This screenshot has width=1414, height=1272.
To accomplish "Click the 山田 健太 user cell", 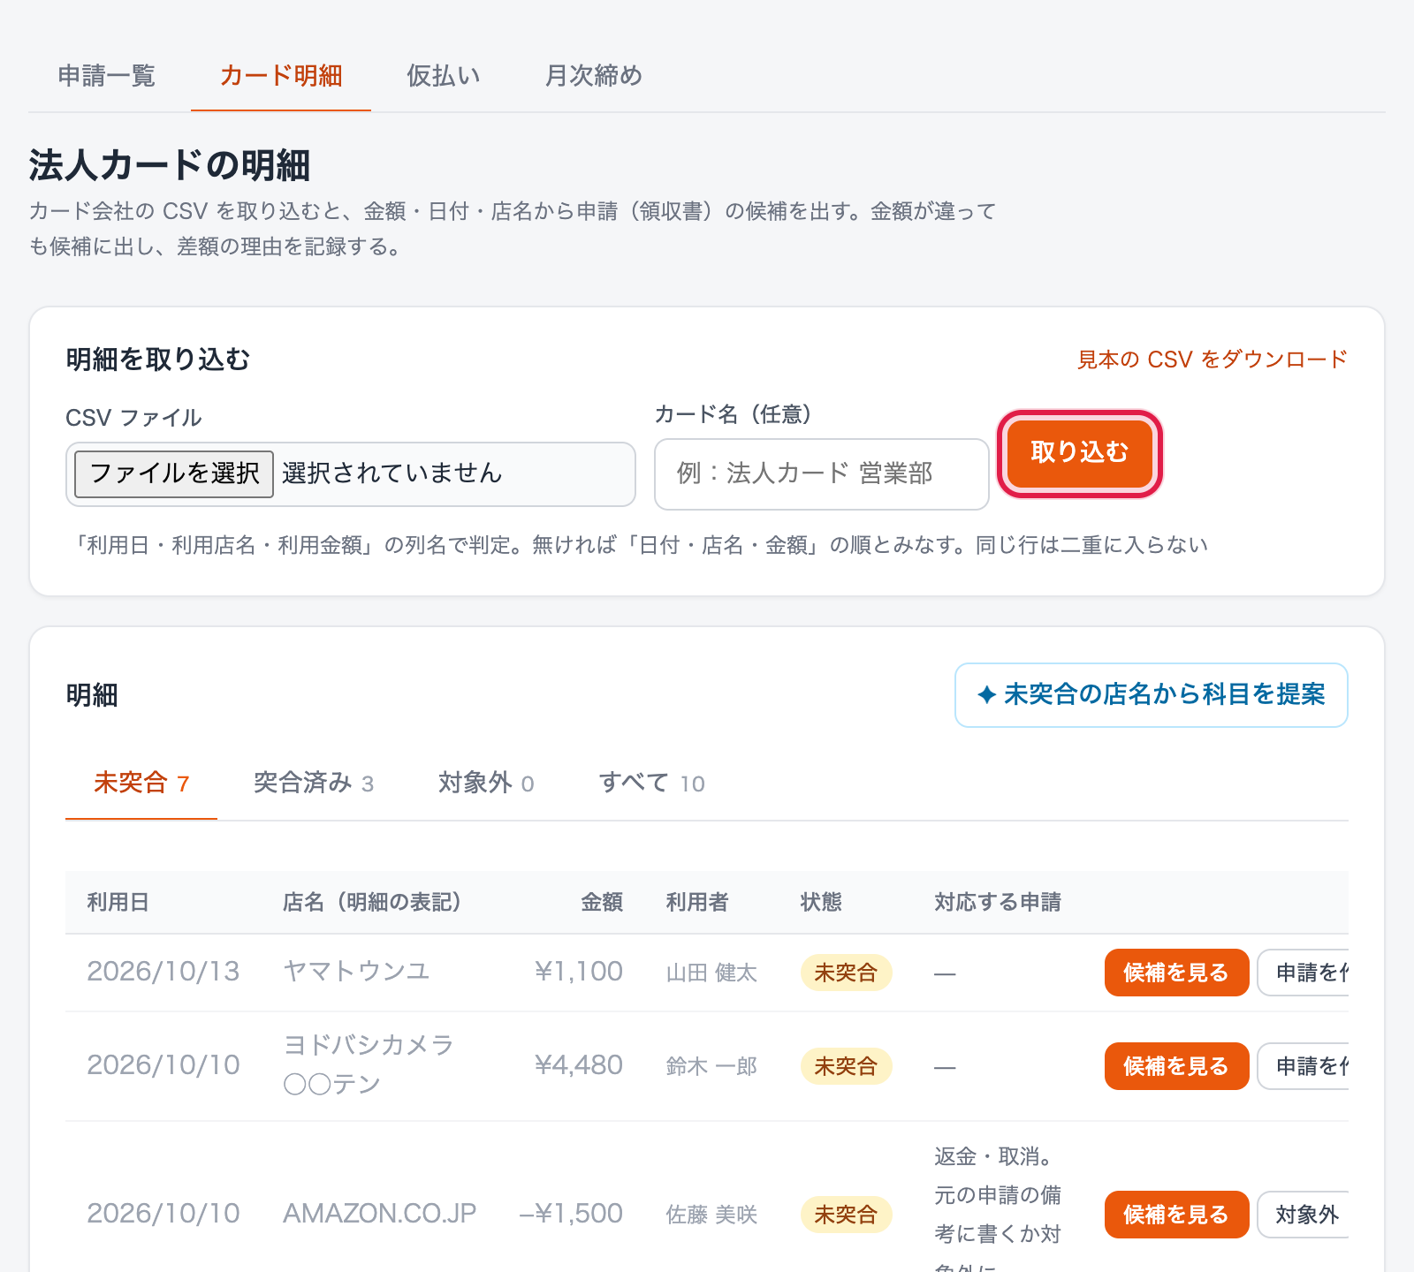I will tap(711, 973).
